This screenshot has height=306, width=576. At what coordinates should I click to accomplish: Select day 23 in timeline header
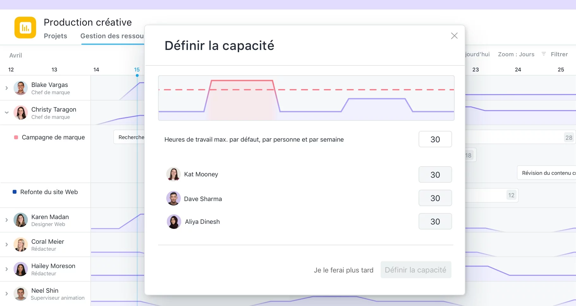tap(475, 70)
